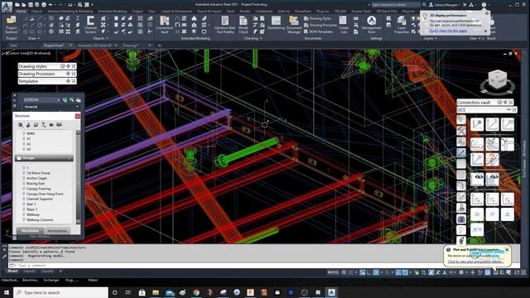This screenshot has width=530, height=298.
Task: Open the Extended Modeling ribbon tab
Action: pyautogui.click(x=113, y=12)
